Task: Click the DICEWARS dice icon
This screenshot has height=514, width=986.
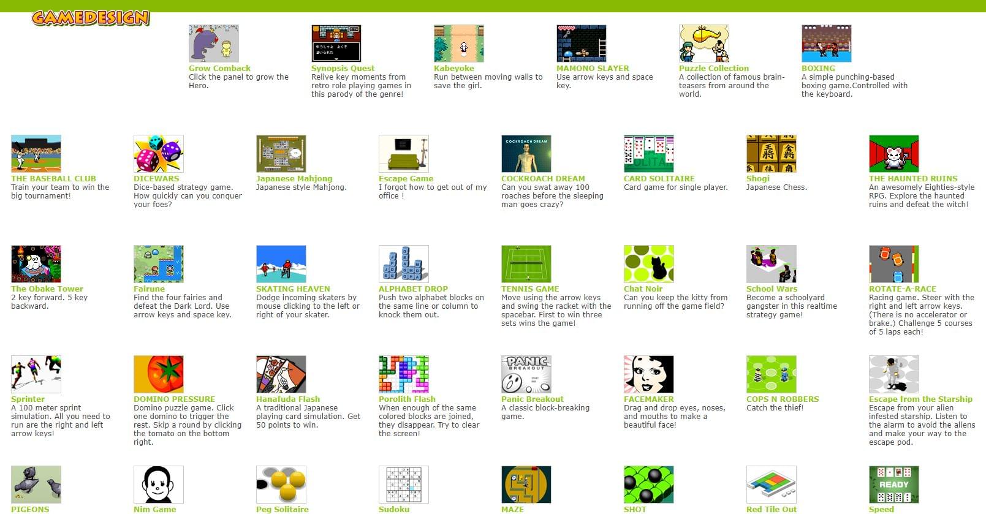Action: click(158, 154)
